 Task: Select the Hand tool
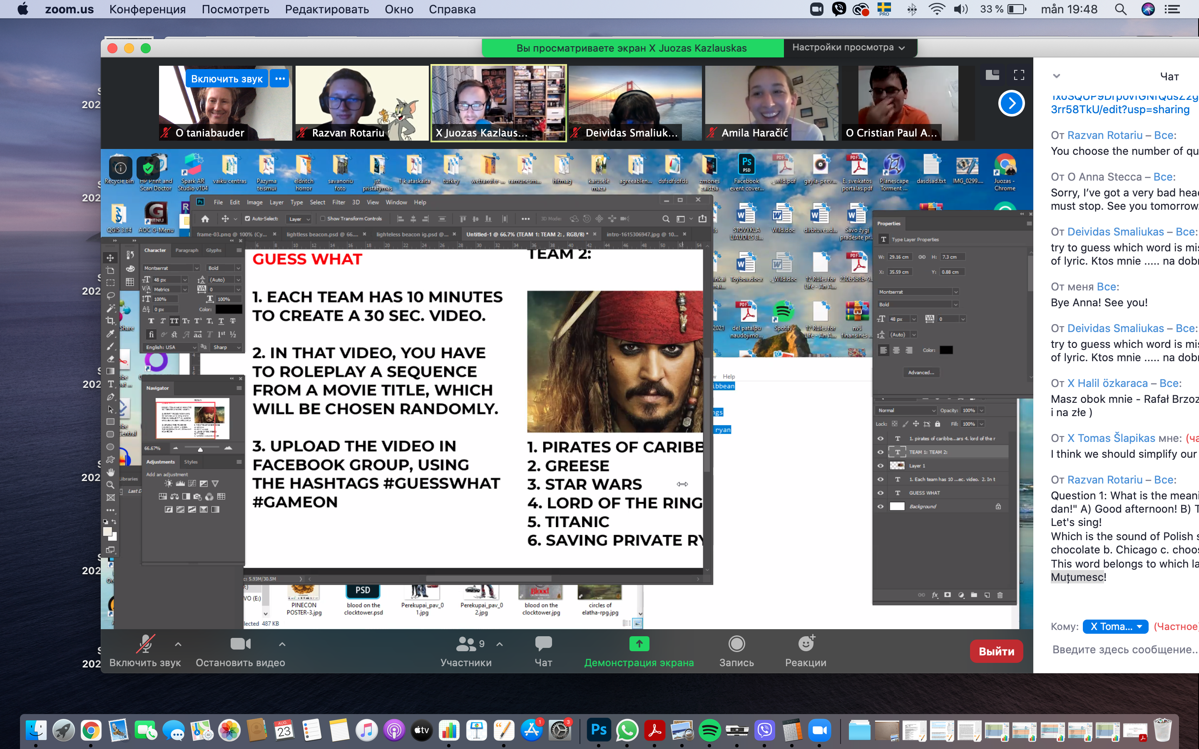(110, 472)
